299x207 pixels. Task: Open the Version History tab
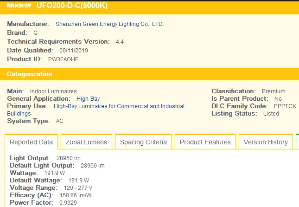(266, 142)
